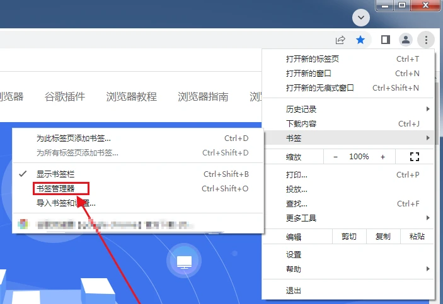Open the user profile avatar icon
This screenshot has height=304, width=443.
pyautogui.click(x=406, y=40)
